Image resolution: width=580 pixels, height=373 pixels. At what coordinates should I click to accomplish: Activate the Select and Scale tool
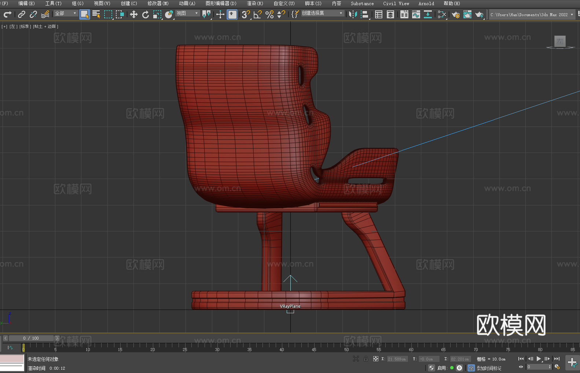[x=157, y=14]
